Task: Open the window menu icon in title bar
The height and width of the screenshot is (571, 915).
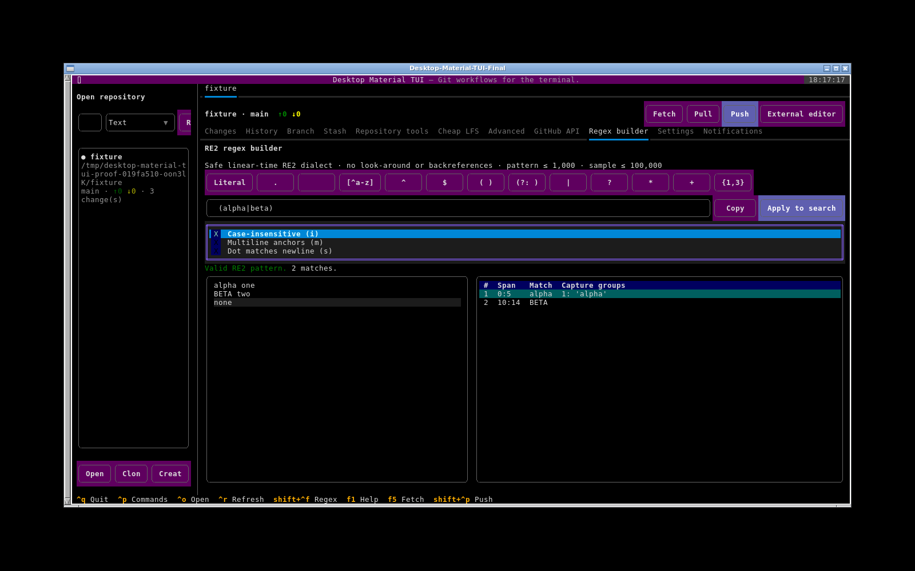Action: pos(70,69)
